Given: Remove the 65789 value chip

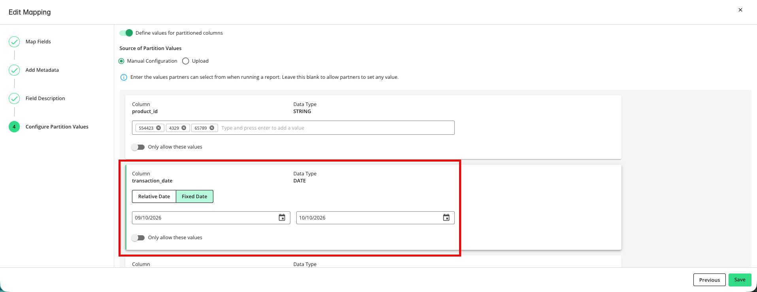Looking at the screenshot, I should click(212, 128).
